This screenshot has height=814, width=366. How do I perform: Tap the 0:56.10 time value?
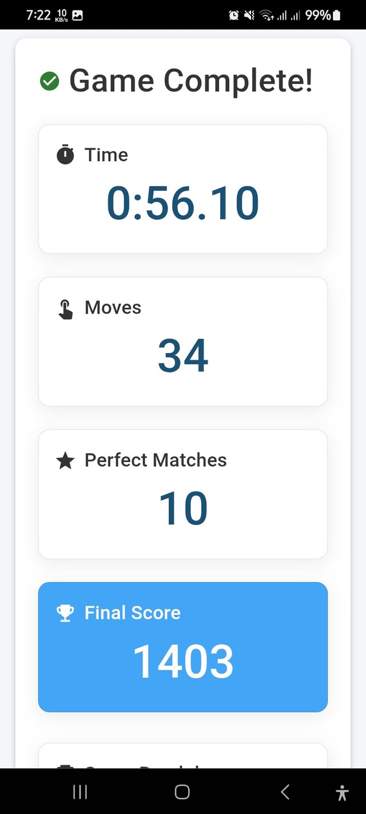point(183,203)
